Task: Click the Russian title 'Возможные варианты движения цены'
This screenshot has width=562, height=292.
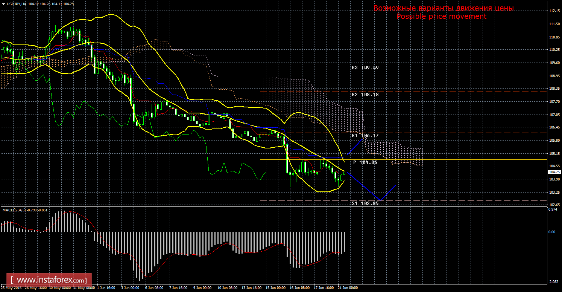Action: (x=443, y=8)
